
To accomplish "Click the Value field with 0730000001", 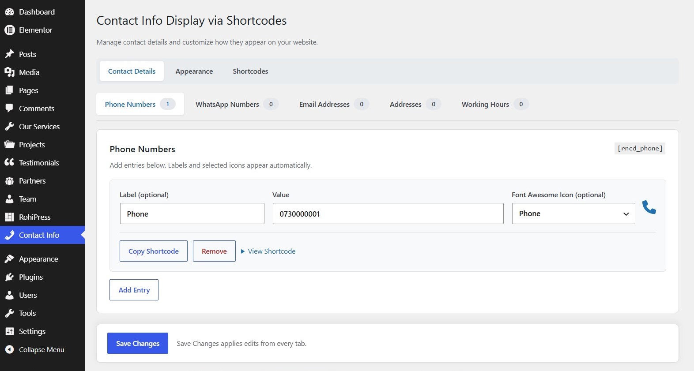I will (388, 214).
